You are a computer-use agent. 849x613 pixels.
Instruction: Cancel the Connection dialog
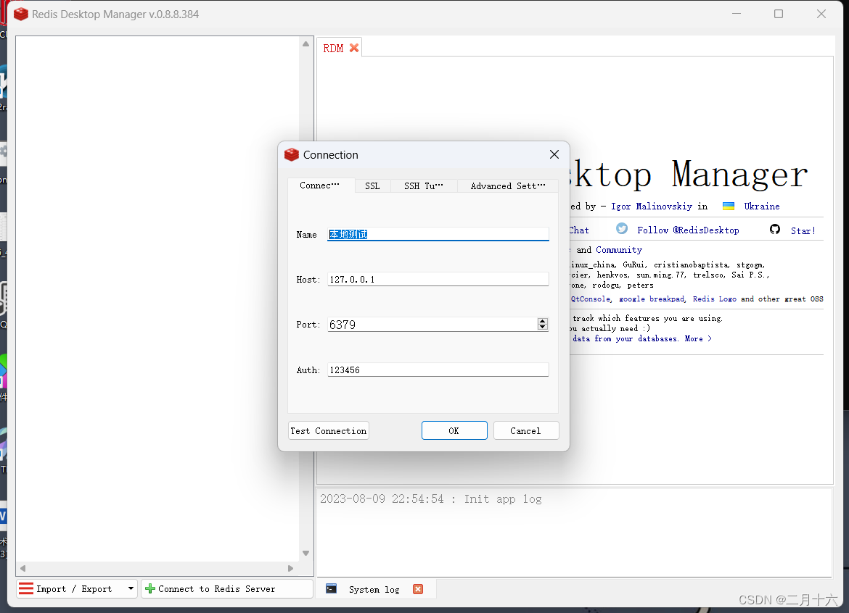click(526, 431)
